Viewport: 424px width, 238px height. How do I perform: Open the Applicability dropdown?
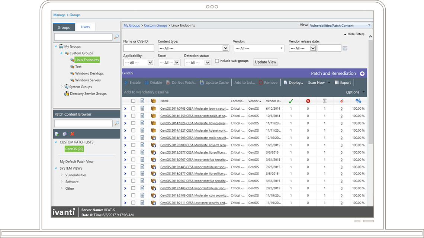138,62
